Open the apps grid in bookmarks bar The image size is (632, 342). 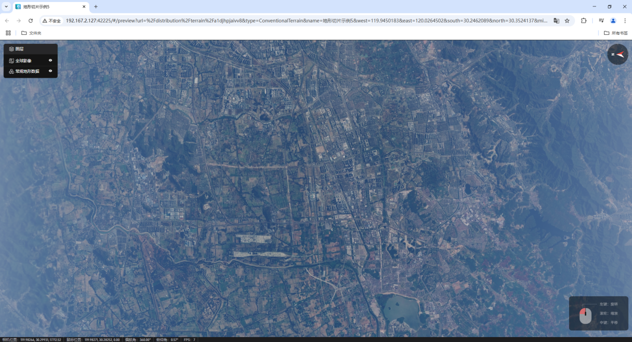(8, 33)
